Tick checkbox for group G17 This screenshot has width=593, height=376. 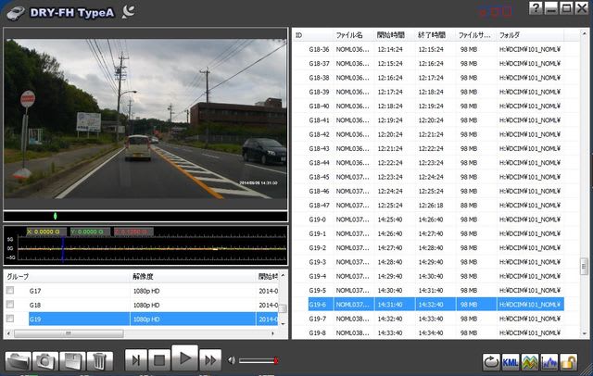pyautogui.click(x=10, y=290)
